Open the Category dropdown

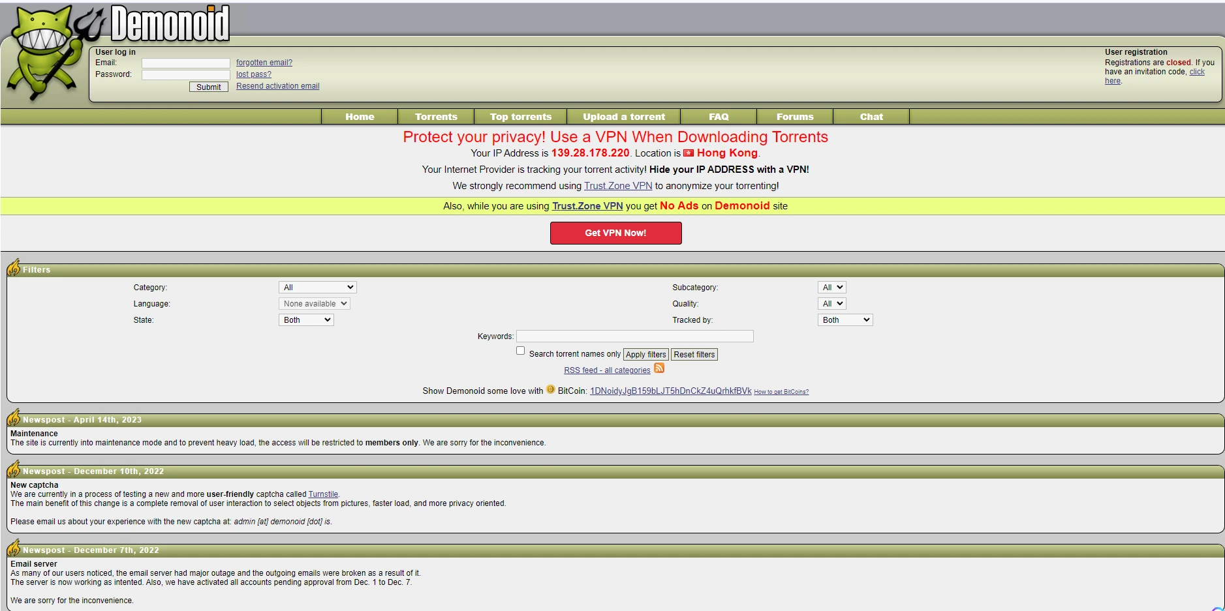click(318, 288)
